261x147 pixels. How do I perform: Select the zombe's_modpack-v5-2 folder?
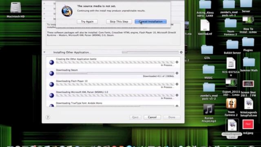(209, 87)
